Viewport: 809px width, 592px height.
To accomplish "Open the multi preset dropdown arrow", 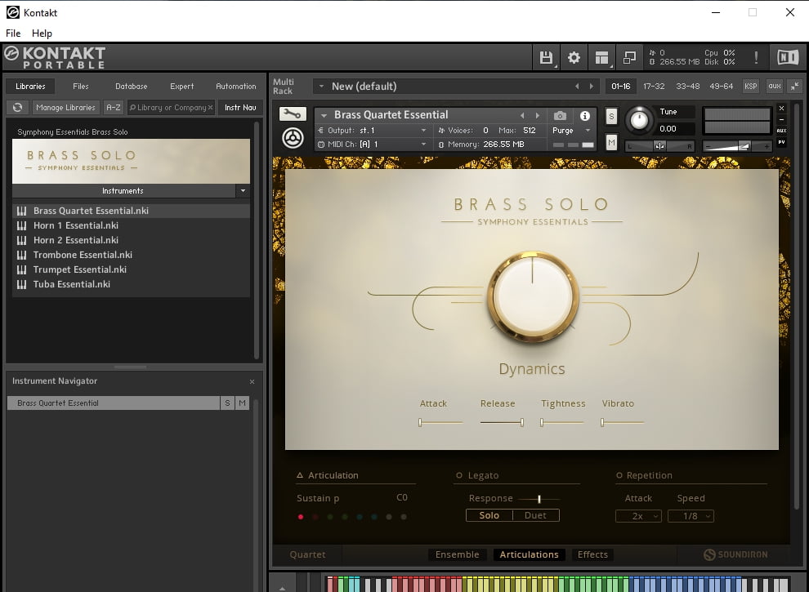I will coord(321,86).
